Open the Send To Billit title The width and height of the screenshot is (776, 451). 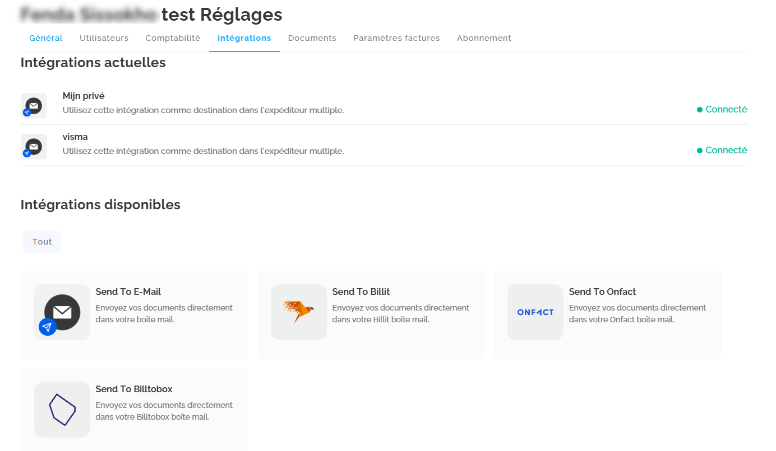tap(361, 292)
